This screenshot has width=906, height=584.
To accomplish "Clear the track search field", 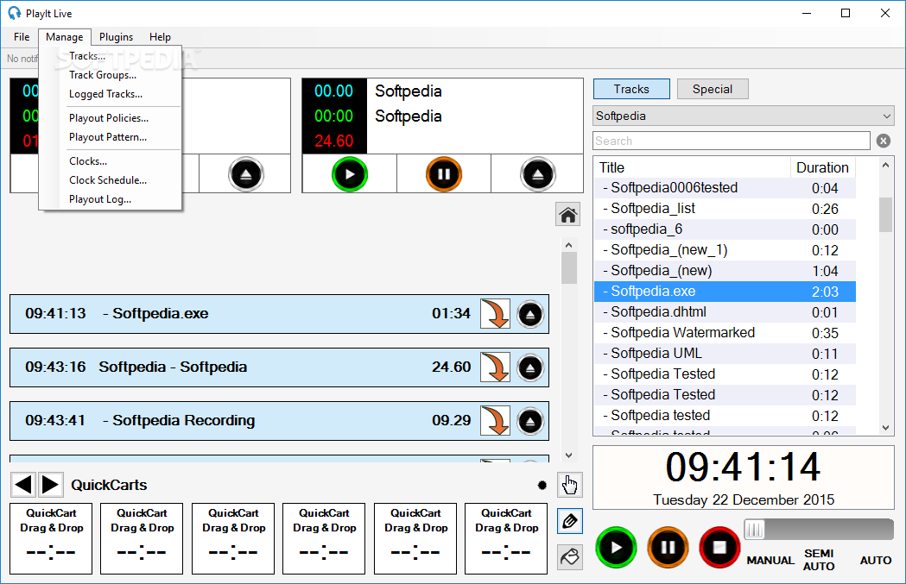I will (884, 141).
